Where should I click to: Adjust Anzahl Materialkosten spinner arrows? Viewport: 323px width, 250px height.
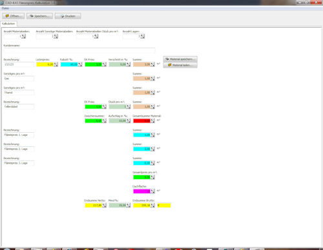click(x=24, y=37)
